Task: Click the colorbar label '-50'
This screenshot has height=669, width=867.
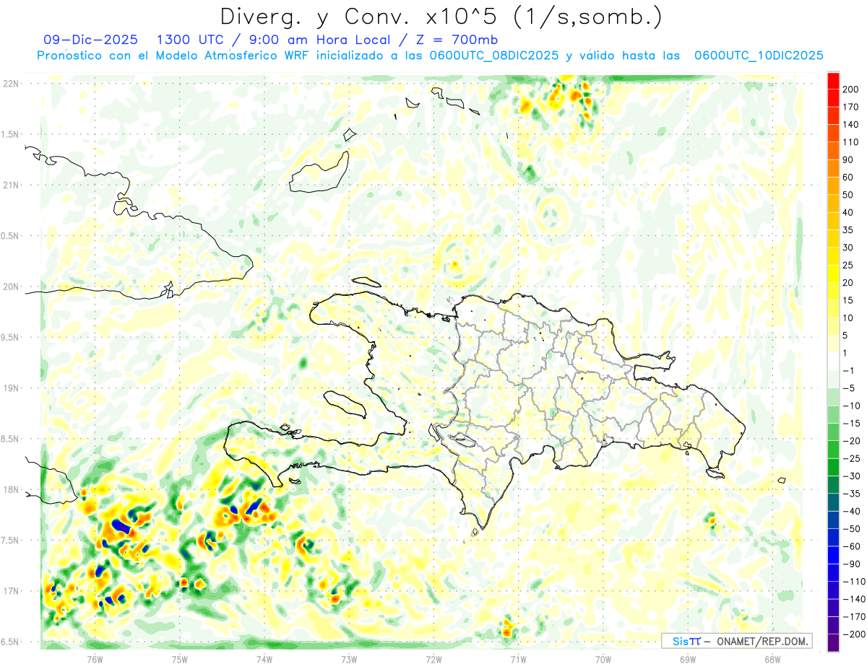Action: pos(851,529)
